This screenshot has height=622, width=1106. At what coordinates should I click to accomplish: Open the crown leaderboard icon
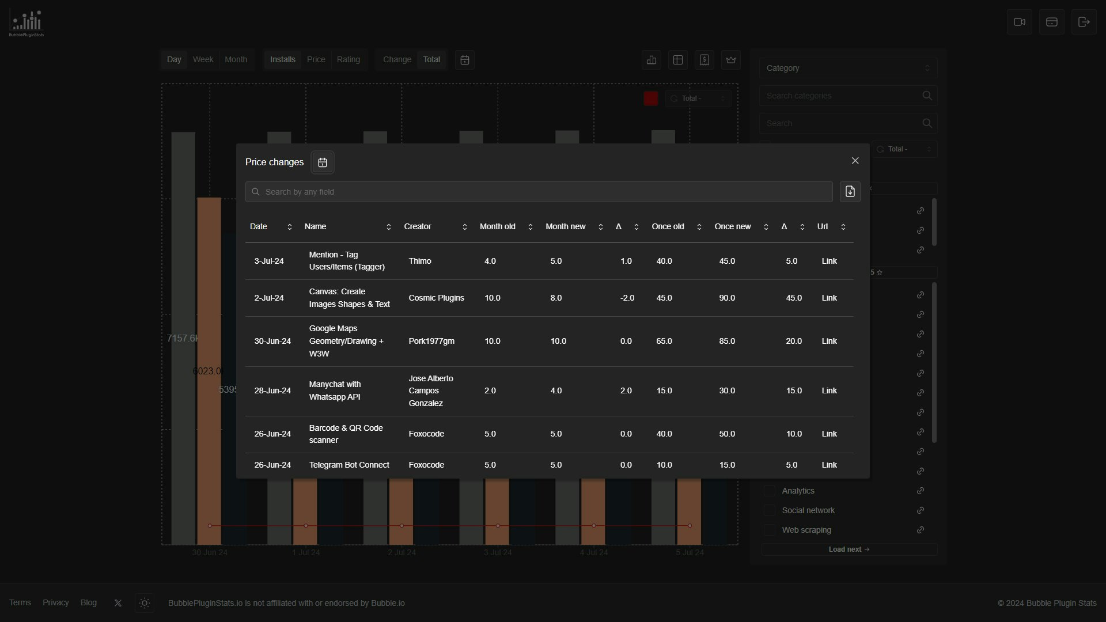click(x=731, y=60)
